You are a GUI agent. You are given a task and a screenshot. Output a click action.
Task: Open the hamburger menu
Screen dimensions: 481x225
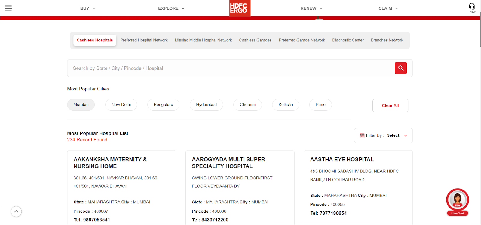click(x=8, y=8)
